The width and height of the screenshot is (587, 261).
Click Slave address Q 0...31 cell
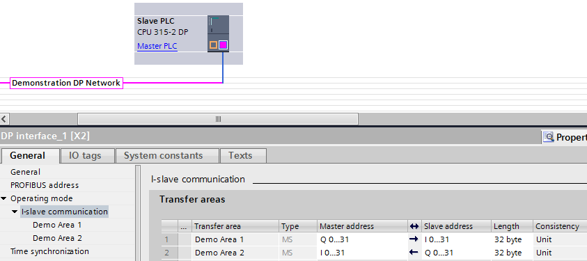(456, 253)
